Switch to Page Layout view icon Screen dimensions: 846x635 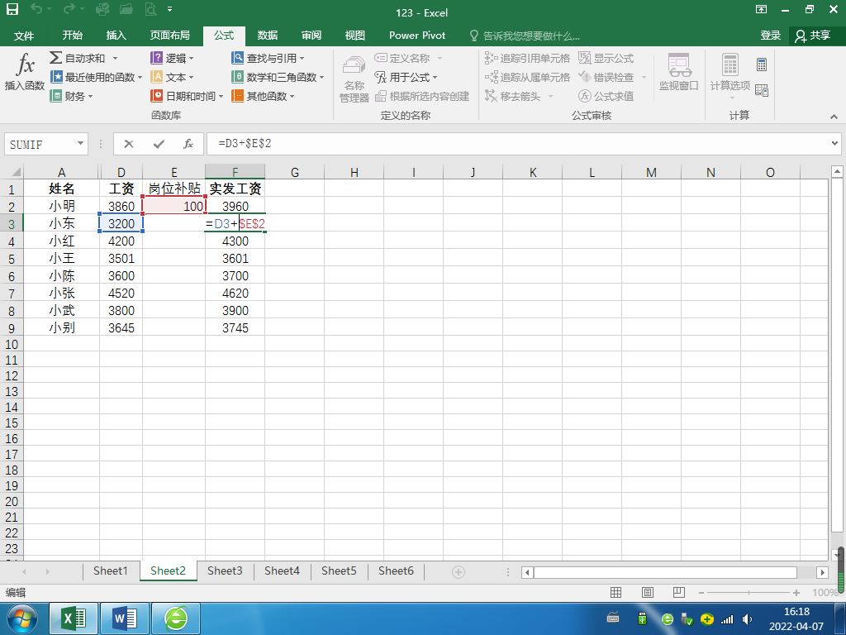pyautogui.click(x=648, y=592)
